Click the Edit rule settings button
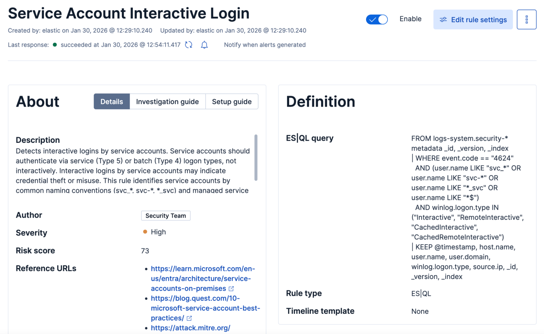The width and height of the screenshot is (544, 334). (473, 20)
